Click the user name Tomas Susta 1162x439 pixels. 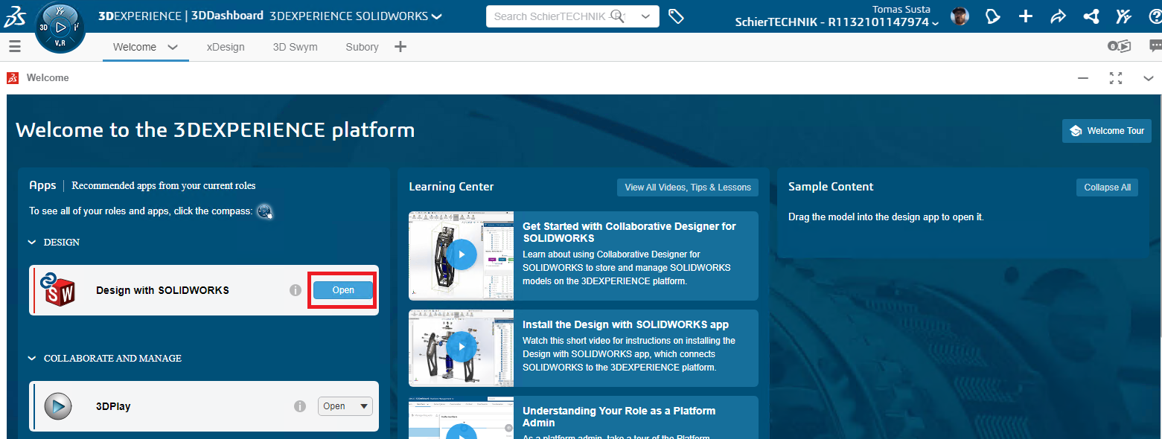tap(901, 9)
